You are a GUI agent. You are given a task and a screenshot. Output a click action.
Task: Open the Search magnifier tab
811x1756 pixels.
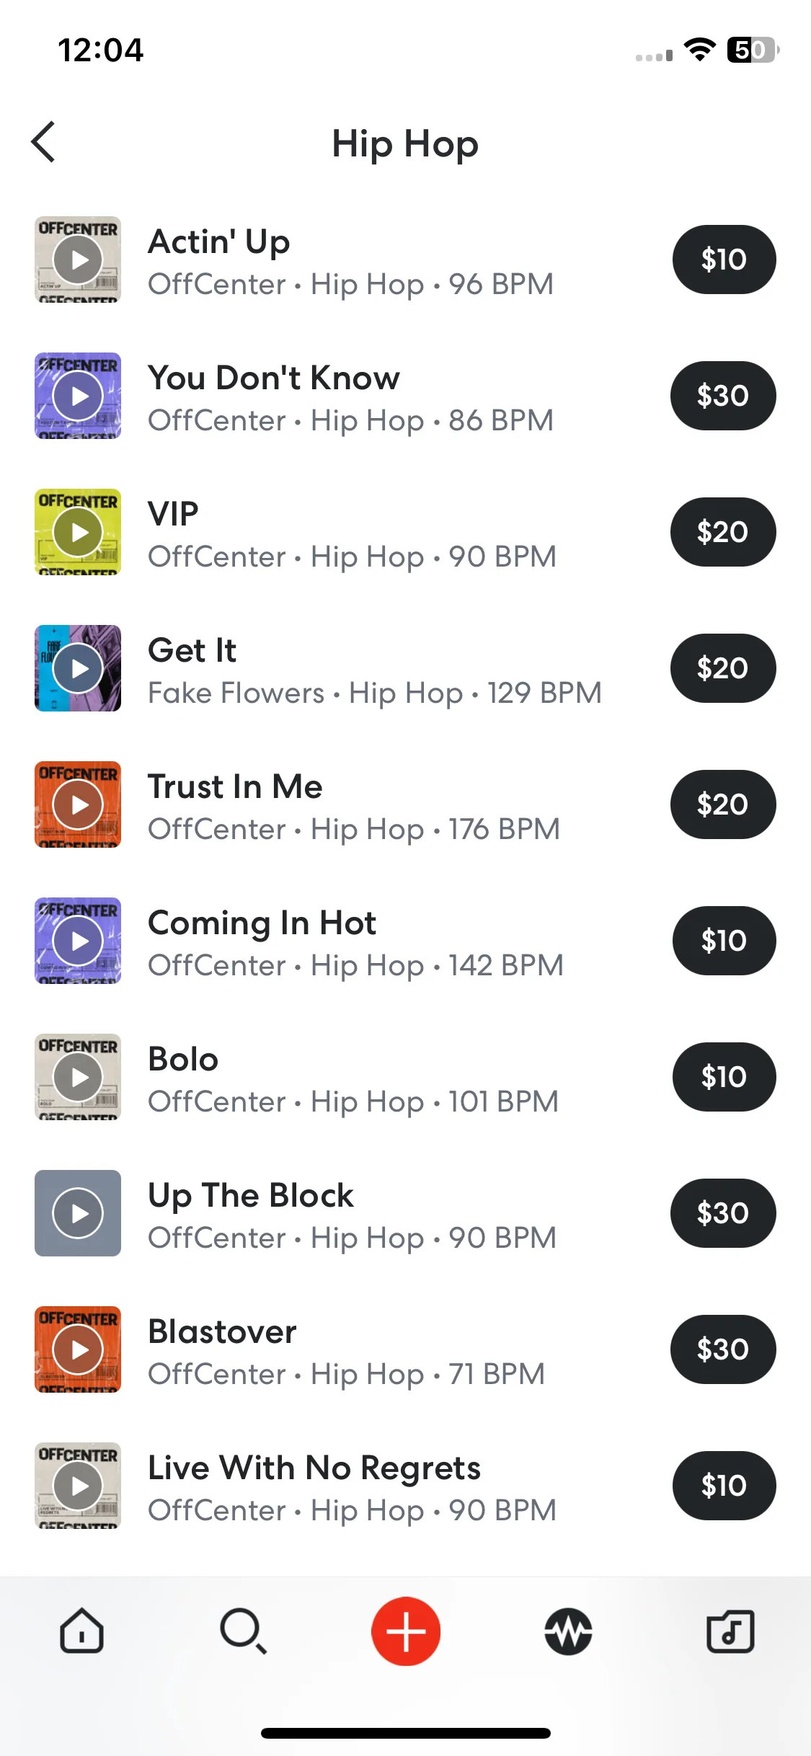pyautogui.click(x=244, y=1631)
